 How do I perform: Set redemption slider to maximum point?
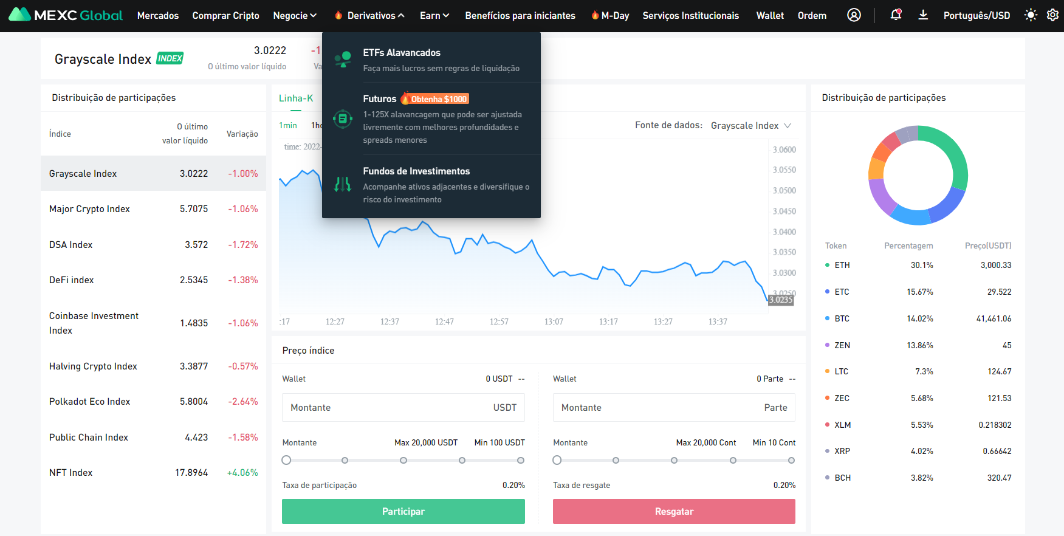click(x=791, y=460)
